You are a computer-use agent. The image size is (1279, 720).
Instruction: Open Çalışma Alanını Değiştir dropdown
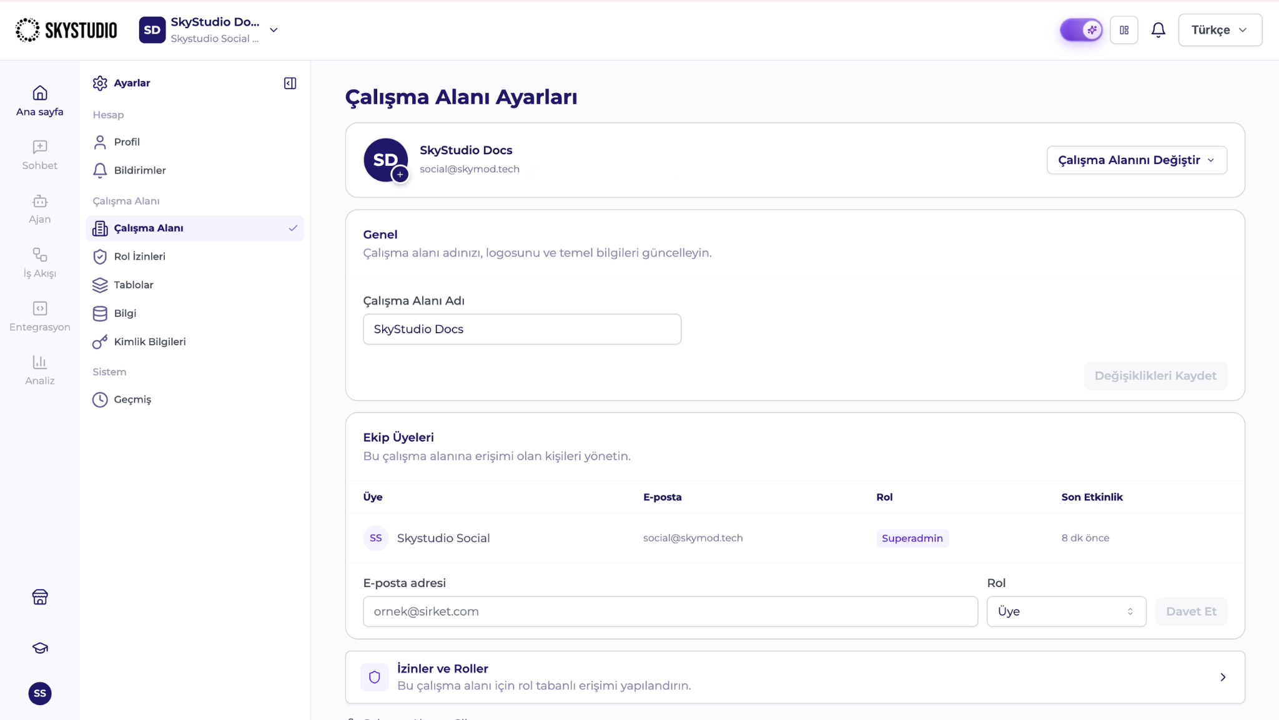(1137, 160)
